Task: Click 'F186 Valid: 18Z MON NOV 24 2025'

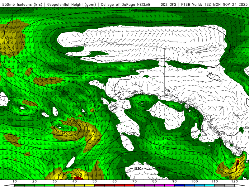Action: 214,4
